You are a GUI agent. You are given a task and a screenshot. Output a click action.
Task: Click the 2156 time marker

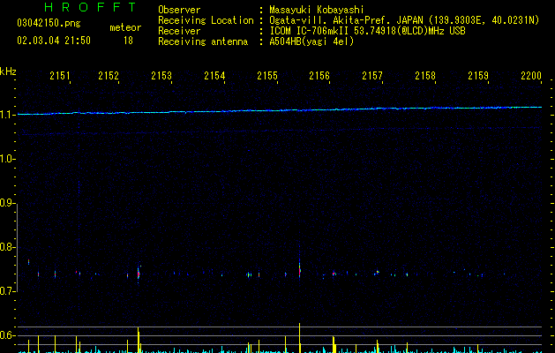[319, 75]
